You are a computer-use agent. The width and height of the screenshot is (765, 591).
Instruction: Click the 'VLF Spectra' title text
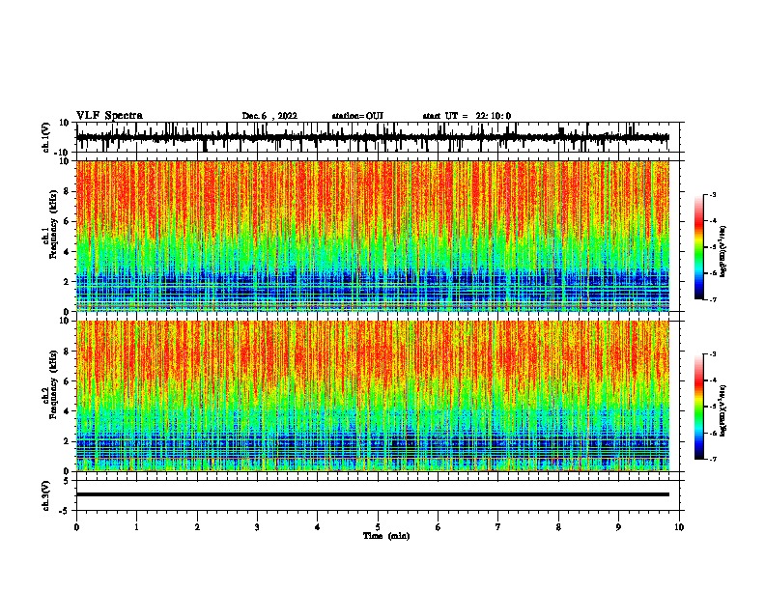tap(110, 115)
